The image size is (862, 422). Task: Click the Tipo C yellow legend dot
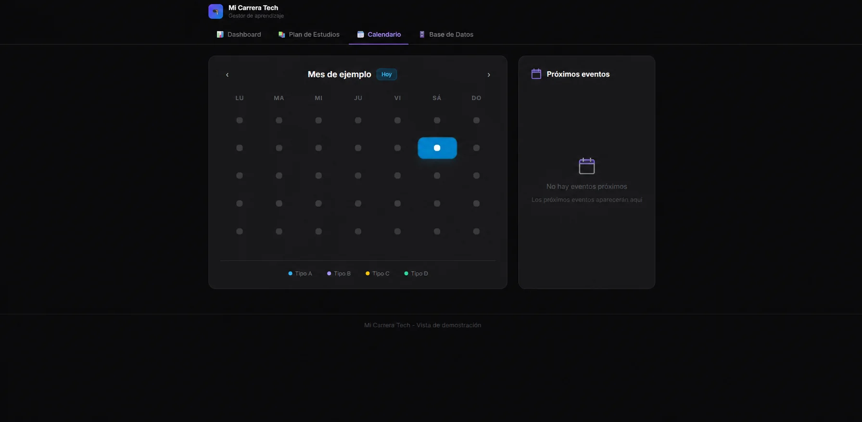[368, 273]
